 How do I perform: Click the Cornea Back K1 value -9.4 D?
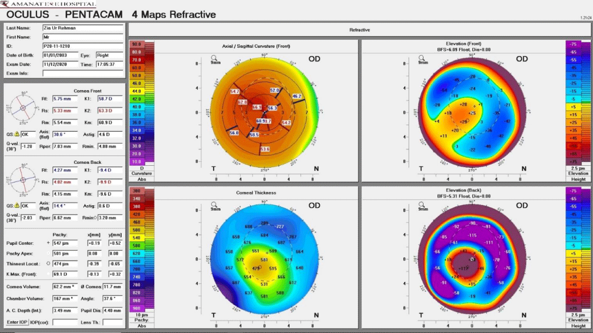tap(109, 170)
